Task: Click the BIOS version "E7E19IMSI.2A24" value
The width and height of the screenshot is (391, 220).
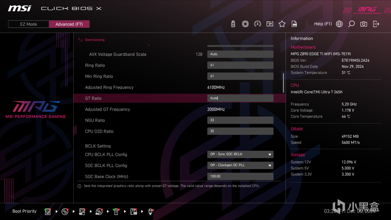Action: point(356,61)
